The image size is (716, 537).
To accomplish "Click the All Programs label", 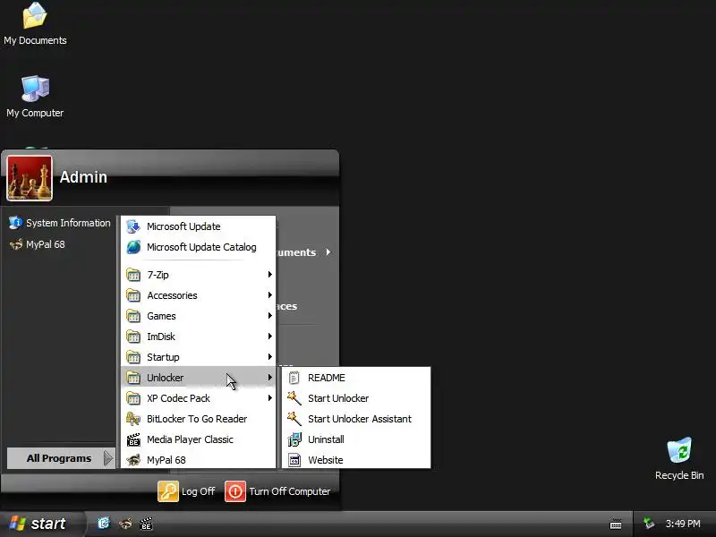I will coord(59,458).
